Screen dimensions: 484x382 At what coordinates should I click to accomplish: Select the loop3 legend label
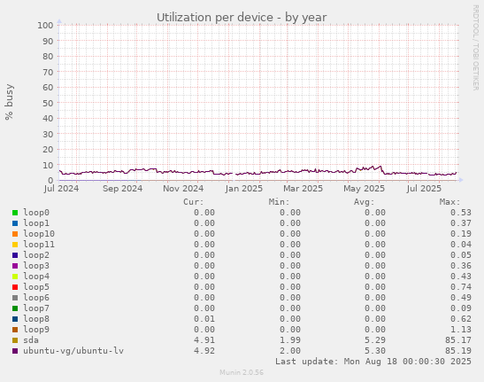[x=36, y=265]
